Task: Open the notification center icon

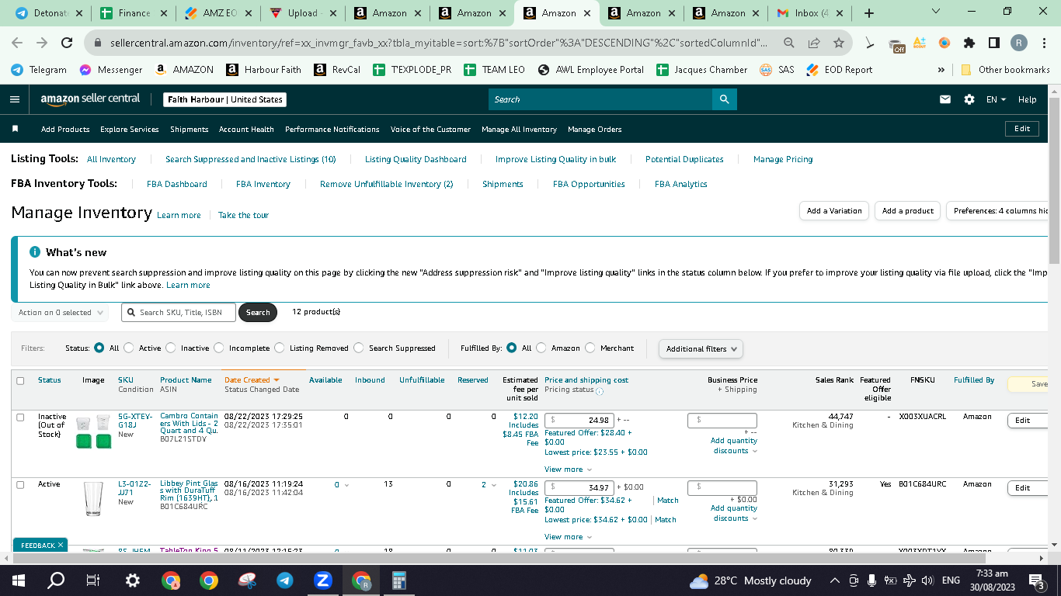Action: [1035, 580]
